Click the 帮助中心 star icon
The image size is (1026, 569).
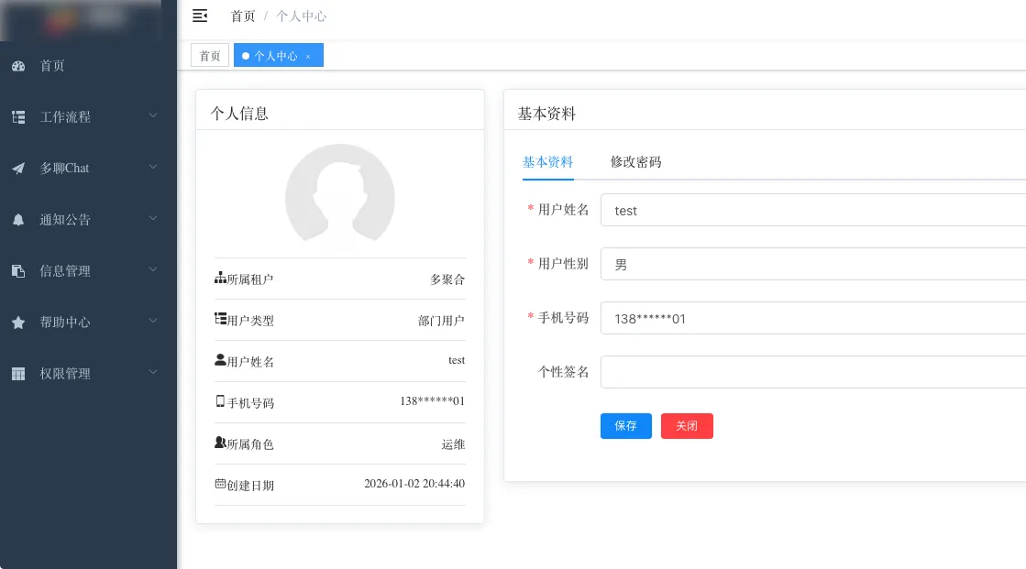pos(18,323)
